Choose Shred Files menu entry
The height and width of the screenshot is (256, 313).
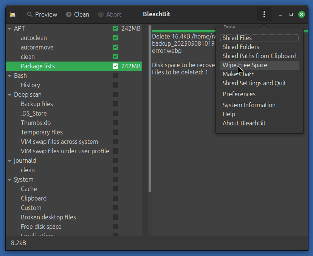(237, 38)
